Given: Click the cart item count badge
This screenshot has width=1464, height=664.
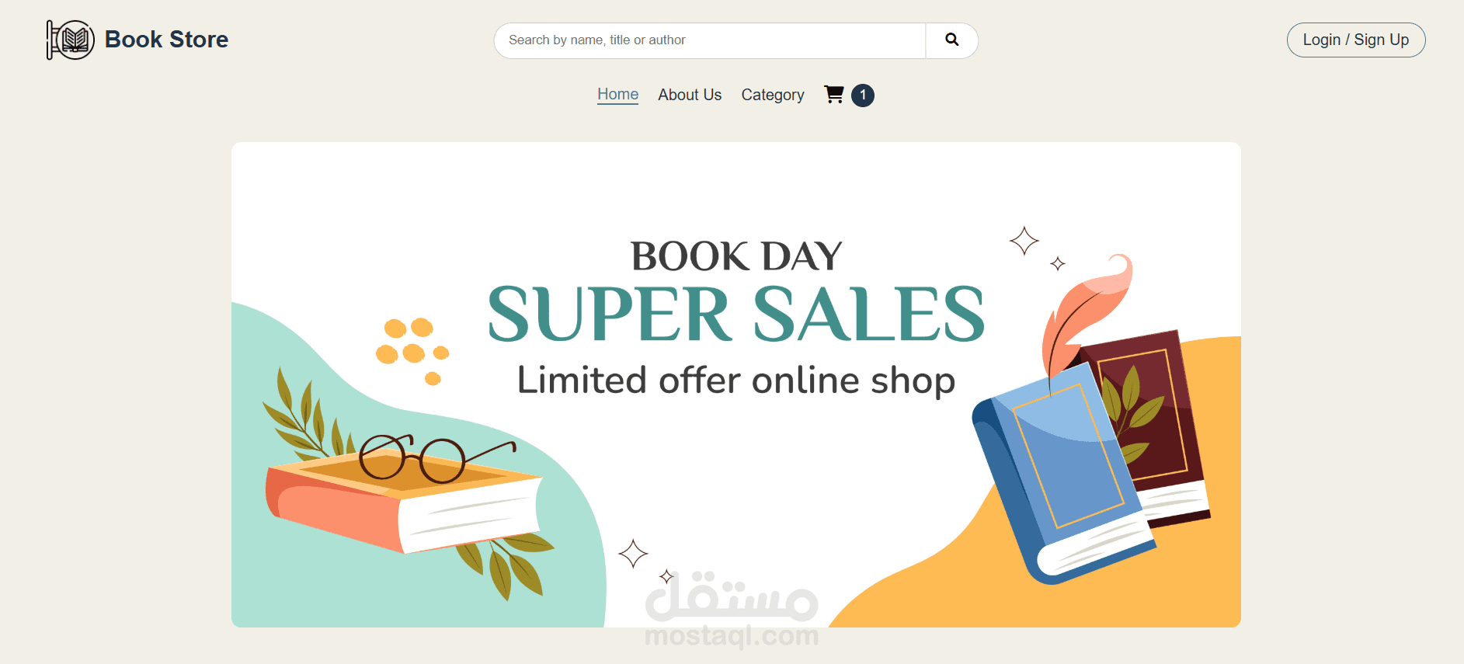Looking at the screenshot, I should pyautogui.click(x=863, y=95).
